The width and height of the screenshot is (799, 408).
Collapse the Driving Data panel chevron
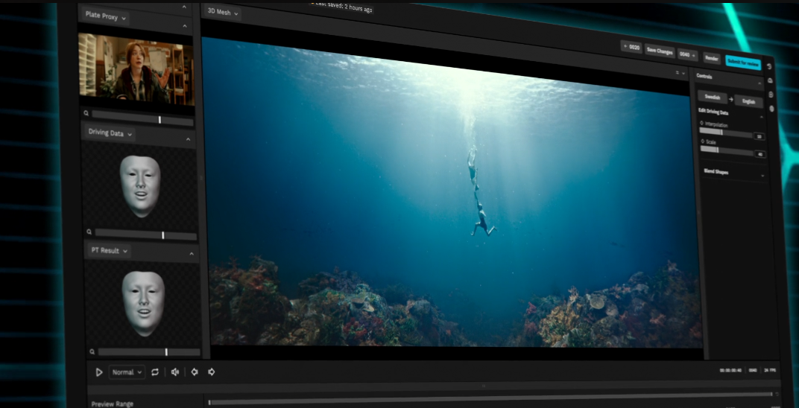click(188, 139)
